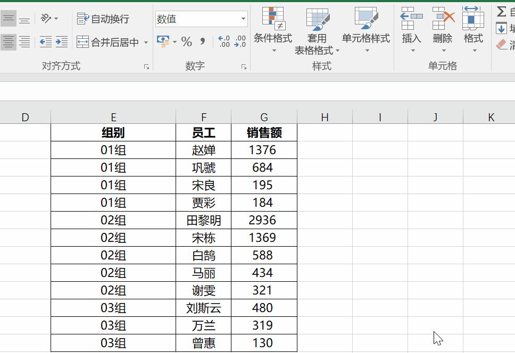
Task: Open 条件格式 conditional formatting
Action: (x=273, y=29)
